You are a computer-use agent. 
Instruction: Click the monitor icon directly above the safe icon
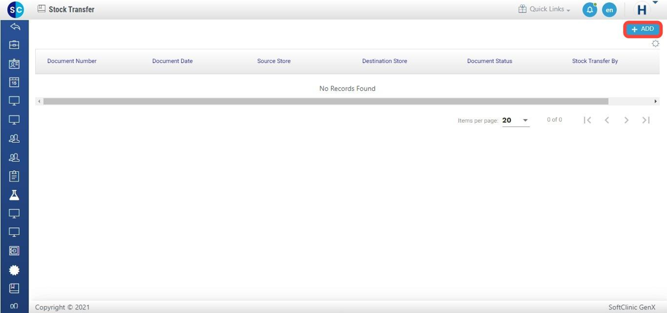click(x=14, y=232)
